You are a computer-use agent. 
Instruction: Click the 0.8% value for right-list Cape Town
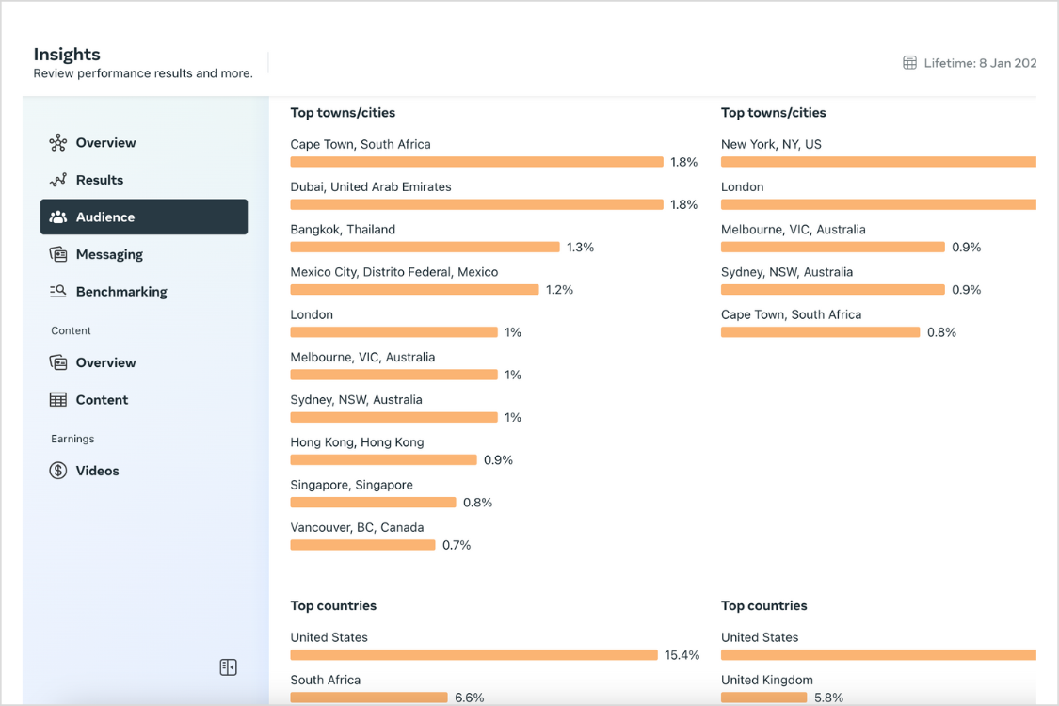click(941, 331)
